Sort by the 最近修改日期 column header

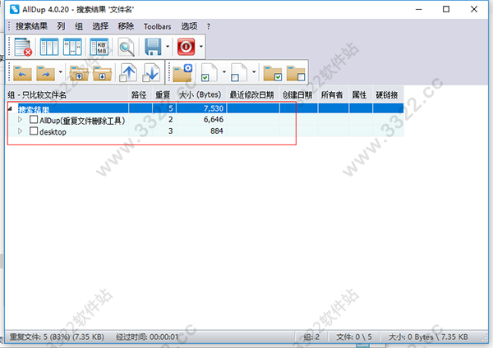coord(251,95)
